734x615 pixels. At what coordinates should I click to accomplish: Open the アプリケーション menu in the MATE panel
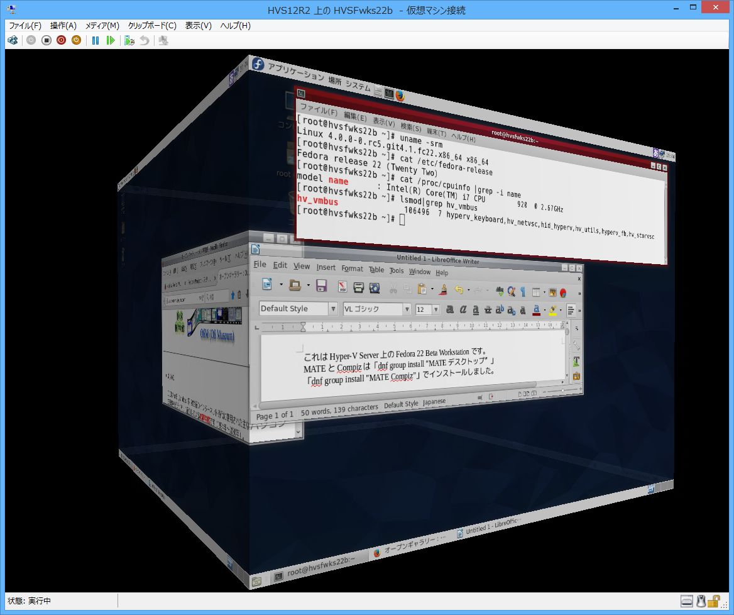tap(295, 71)
